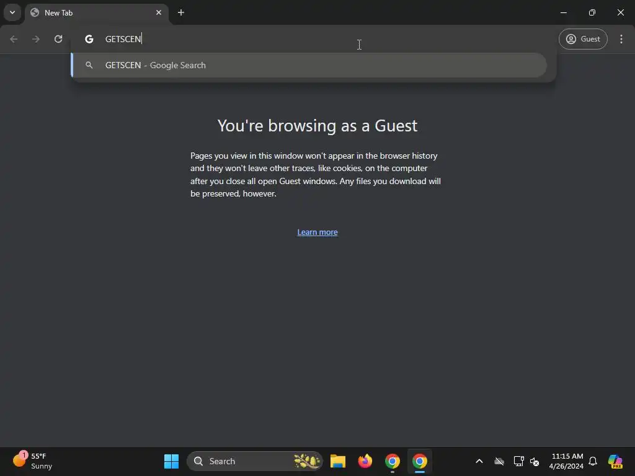Go forward using the forward arrow
635x476 pixels.
[x=36, y=39]
